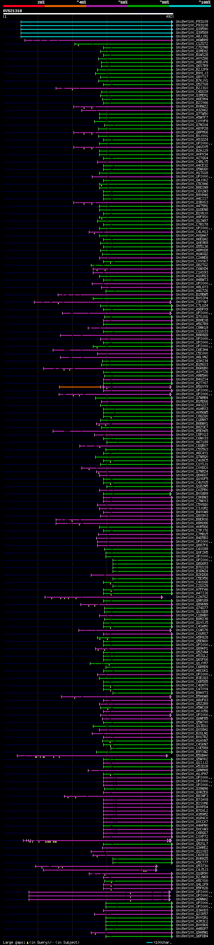Select the AV621310 query label
Image resolution: width=214 pixels, height=945 pixels.
[12, 11]
